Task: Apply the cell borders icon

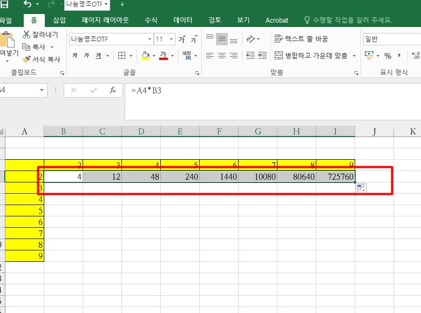Action: [x=121, y=56]
